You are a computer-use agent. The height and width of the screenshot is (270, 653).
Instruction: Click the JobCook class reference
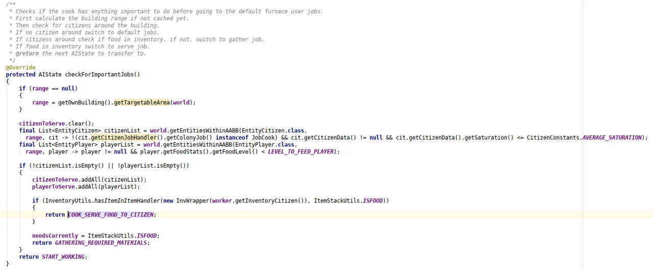(x=264, y=138)
